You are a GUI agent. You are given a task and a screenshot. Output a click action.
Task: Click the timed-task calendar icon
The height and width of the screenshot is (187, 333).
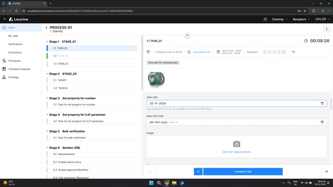148,52
